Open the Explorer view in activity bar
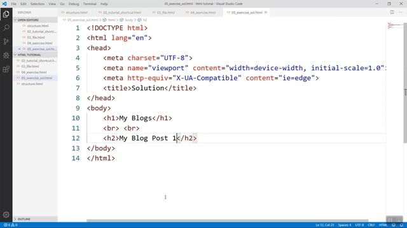The width and height of the screenshot is (407, 228). (6, 14)
